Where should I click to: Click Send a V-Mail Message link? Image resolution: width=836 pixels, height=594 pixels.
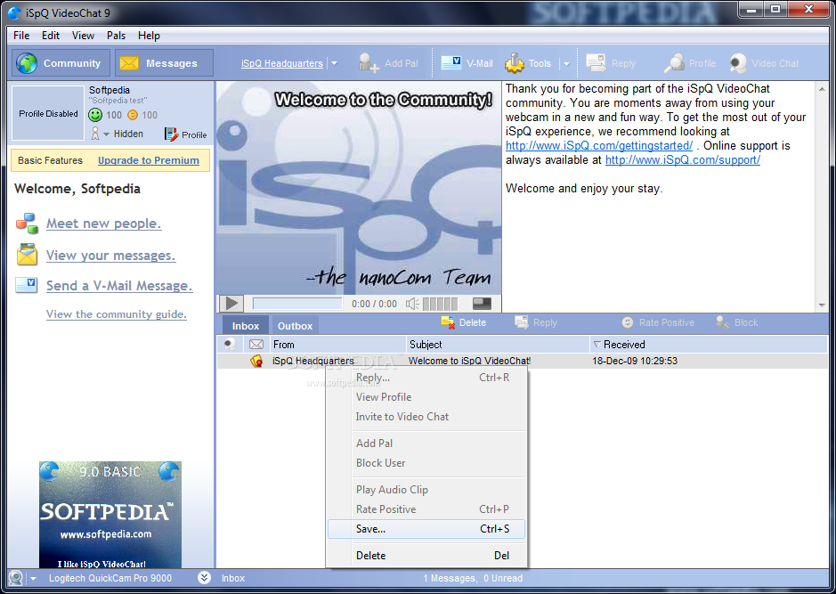(x=119, y=286)
